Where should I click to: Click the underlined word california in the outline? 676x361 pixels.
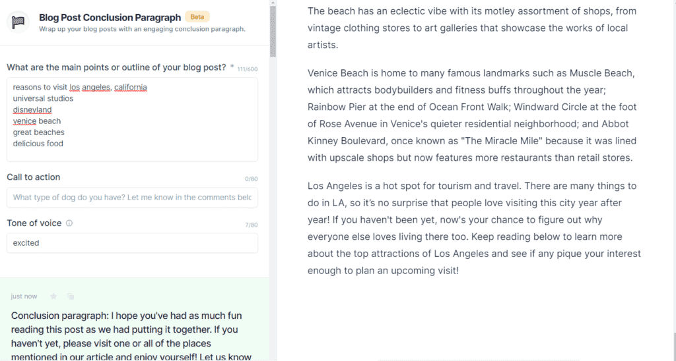point(131,87)
